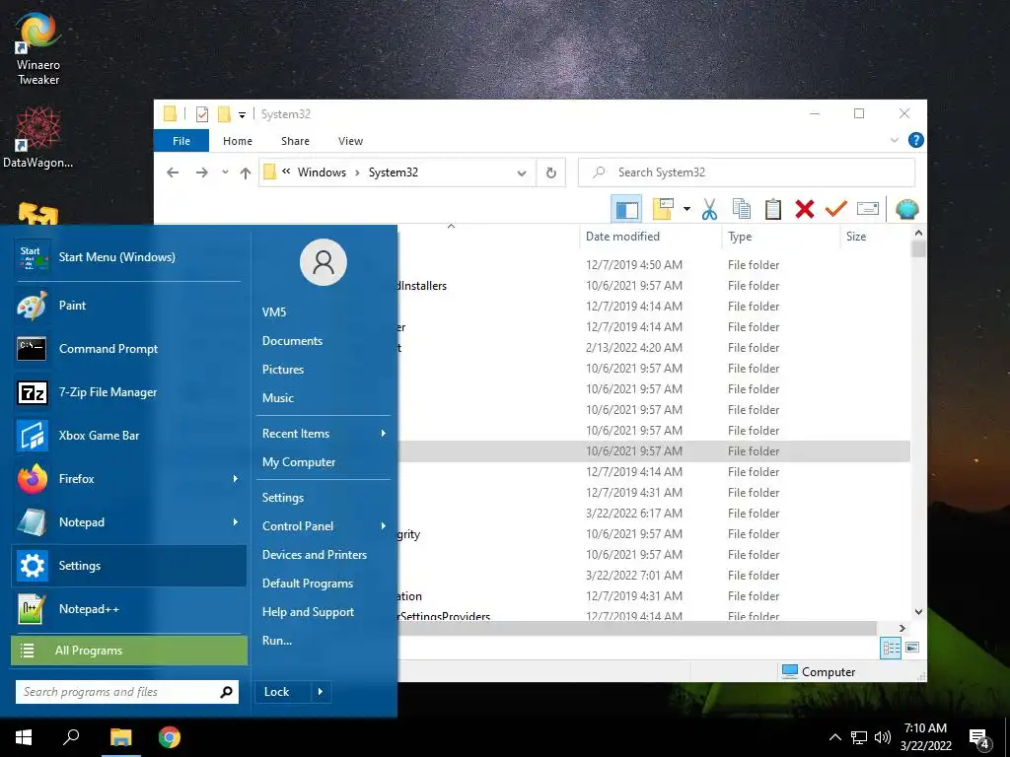Show hidden tray icons chevron
Screen dimensions: 1010x757
(834, 737)
